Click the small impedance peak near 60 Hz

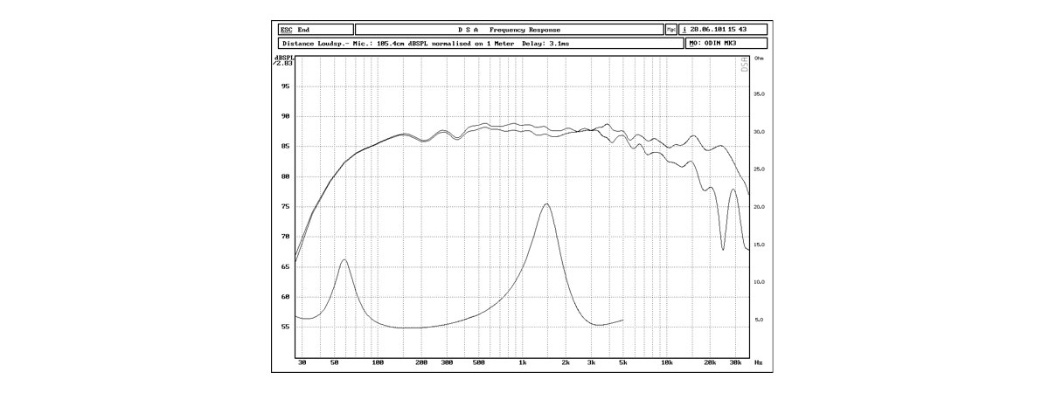344,260
